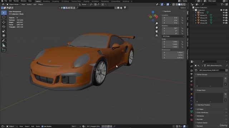Disable Wheel_RR in renders camera icon

tap(226, 23)
